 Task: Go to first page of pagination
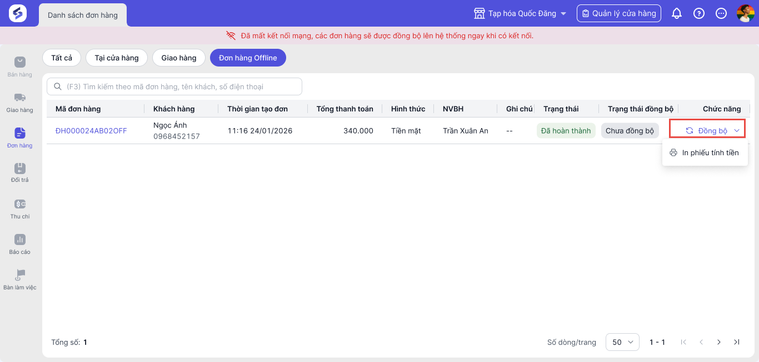(x=683, y=342)
